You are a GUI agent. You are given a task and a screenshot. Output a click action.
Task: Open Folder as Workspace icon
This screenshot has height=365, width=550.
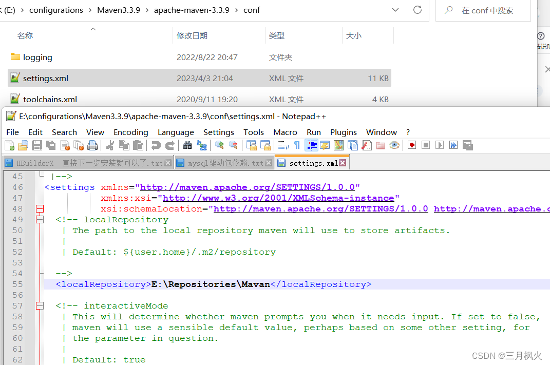(x=380, y=145)
